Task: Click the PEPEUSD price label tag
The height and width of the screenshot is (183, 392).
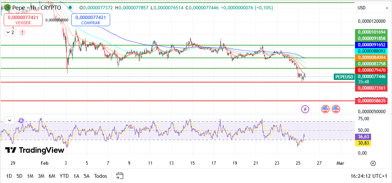Action: tap(343, 77)
